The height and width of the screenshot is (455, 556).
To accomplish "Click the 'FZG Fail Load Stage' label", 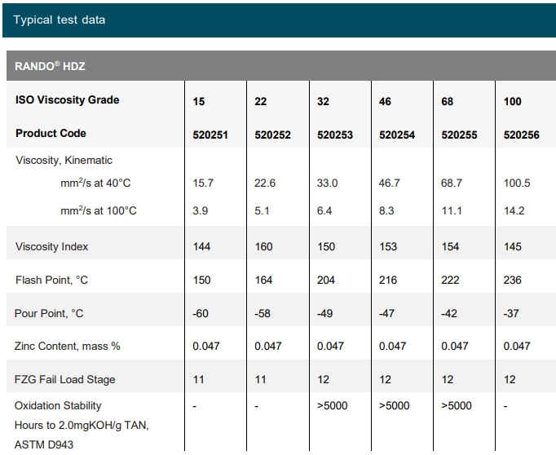I will pos(65,380).
